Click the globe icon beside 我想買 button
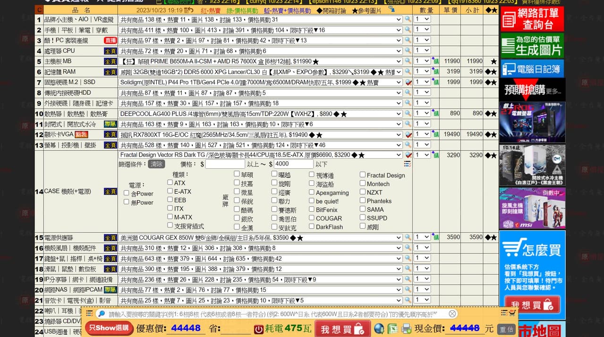Viewport: 604px width, 337px height. 379,329
